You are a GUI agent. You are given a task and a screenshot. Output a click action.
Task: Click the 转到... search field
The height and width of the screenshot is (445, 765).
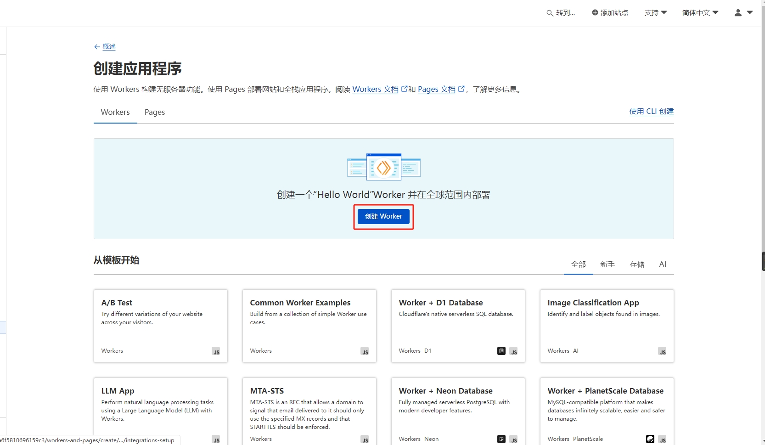click(x=561, y=13)
